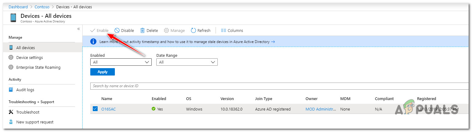472x132 pixels.
Task: Click the Enterprise State Roaming gear icon
Action: pos(11,67)
